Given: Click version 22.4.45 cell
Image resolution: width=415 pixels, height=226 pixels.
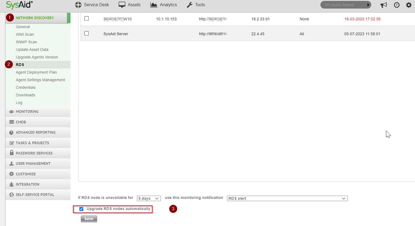Looking at the screenshot, I should (x=258, y=34).
